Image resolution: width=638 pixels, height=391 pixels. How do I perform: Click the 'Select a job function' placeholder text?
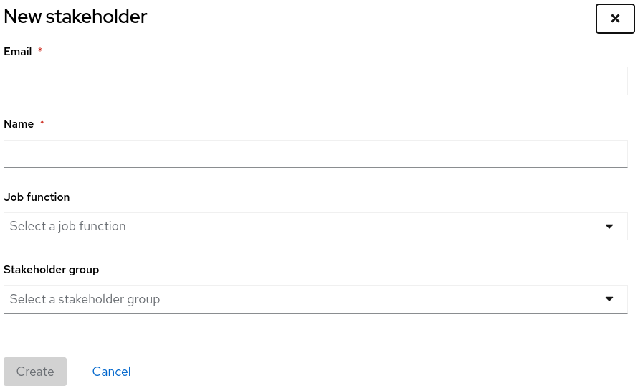tap(68, 226)
